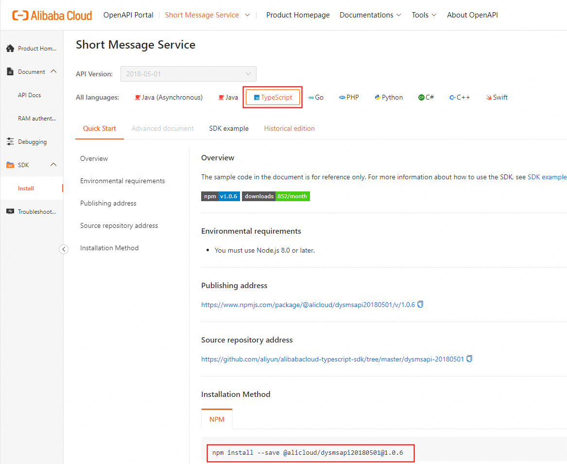Open the SDK example link in Overview text
The image size is (567, 464).
click(547, 177)
